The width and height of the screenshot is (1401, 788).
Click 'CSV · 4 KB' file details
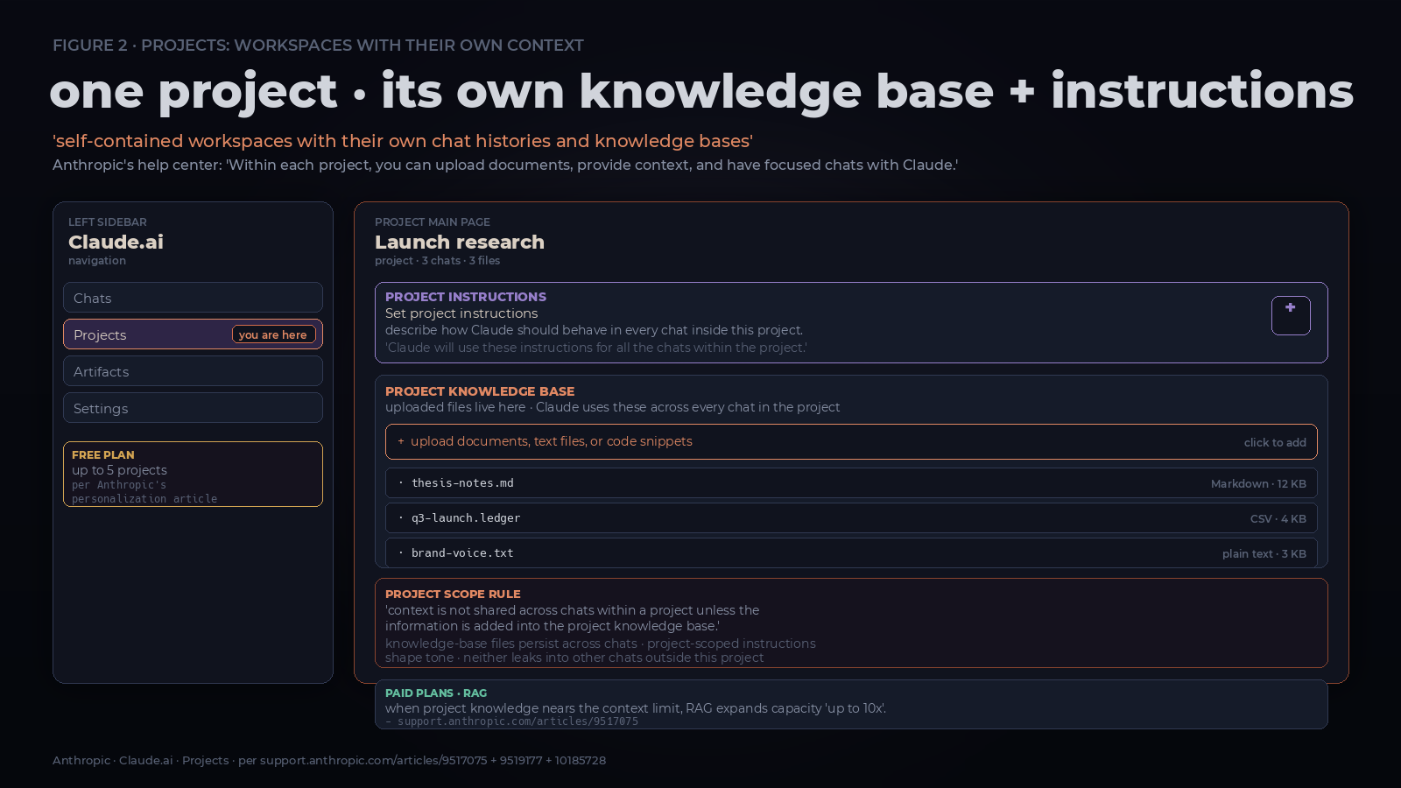coord(1278,519)
